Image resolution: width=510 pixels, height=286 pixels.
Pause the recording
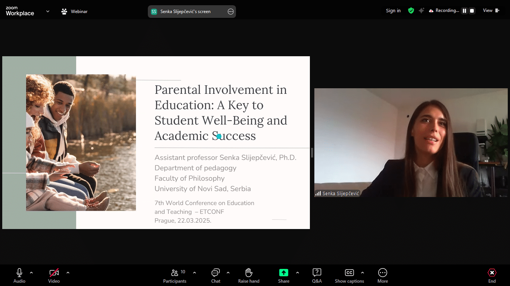464,11
